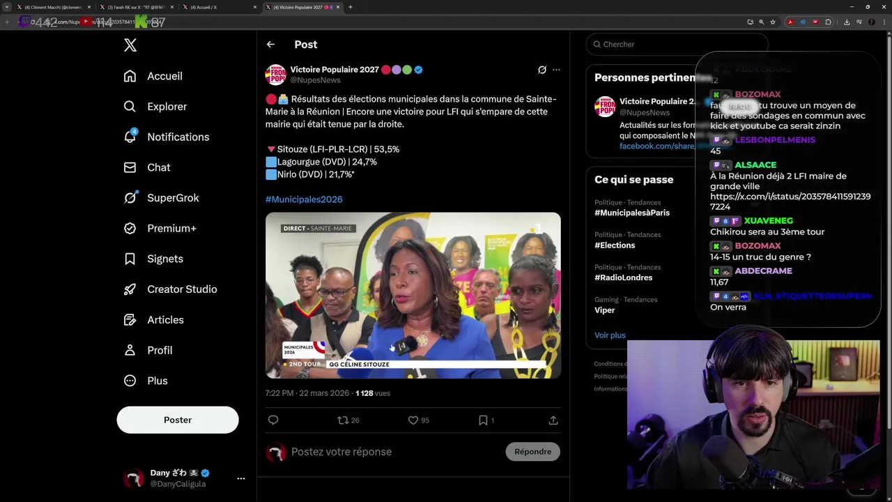Image resolution: width=892 pixels, height=502 pixels.
Task: Click the Poster button
Action: (178, 420)
